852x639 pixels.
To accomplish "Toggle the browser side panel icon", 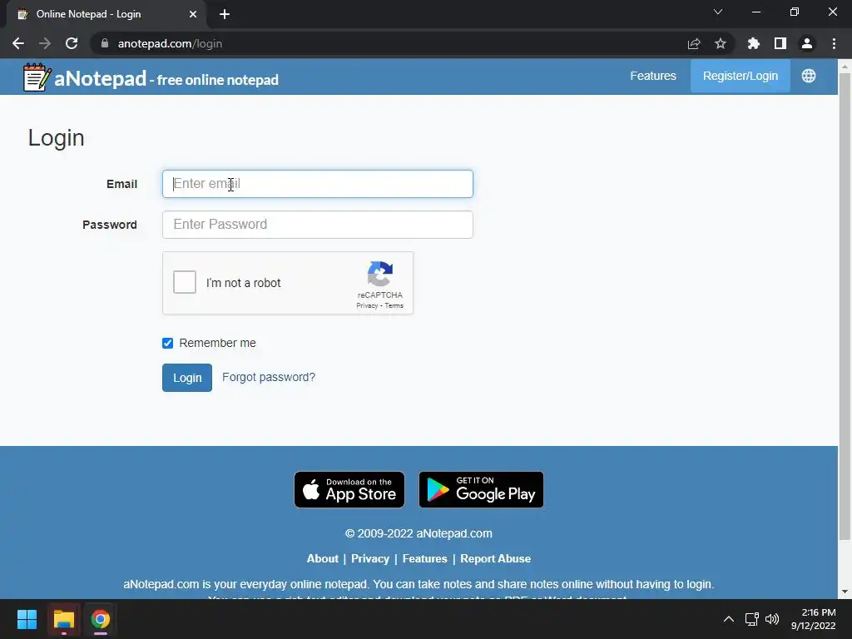I will coord(780,43).
